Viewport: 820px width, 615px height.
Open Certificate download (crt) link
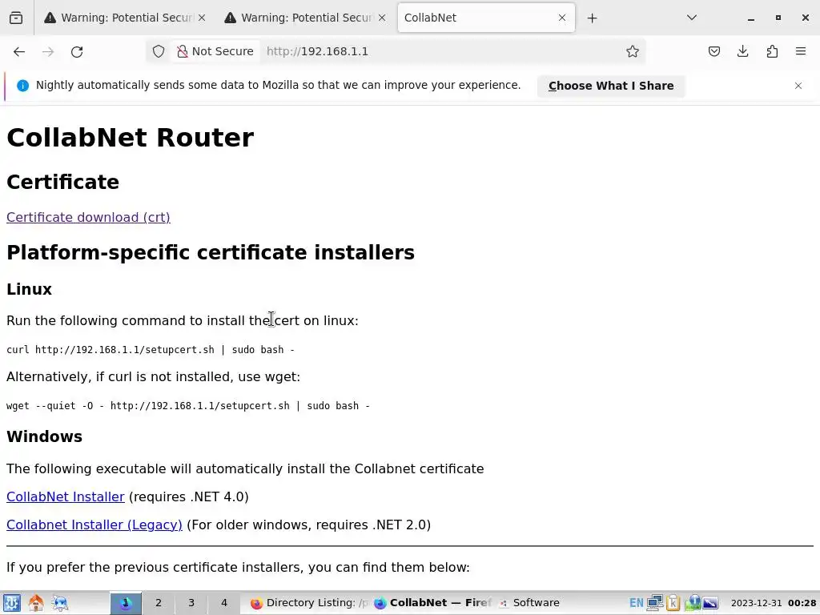click(88, 217)
